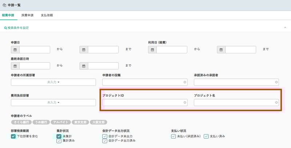
Task: Click the 検索条件を設定 link
Action: [18, 28]
